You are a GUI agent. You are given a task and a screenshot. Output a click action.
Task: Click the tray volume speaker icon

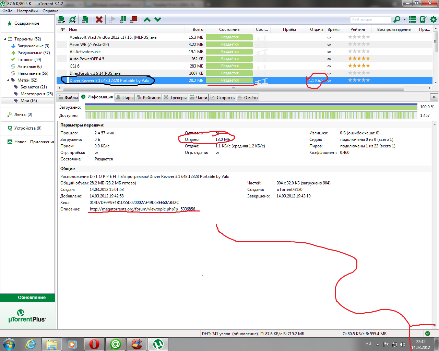click(x=402, y=344)
